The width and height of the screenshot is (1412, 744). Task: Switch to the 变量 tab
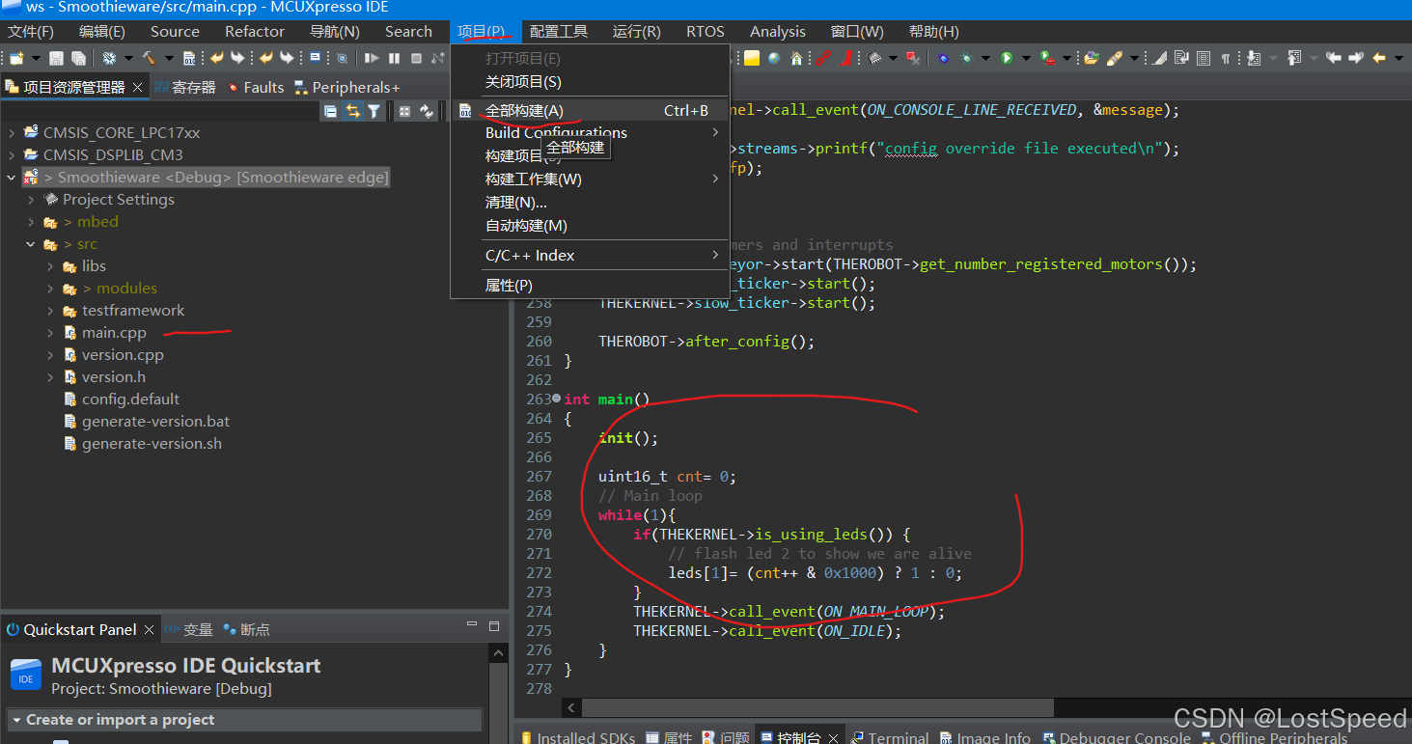189,629
